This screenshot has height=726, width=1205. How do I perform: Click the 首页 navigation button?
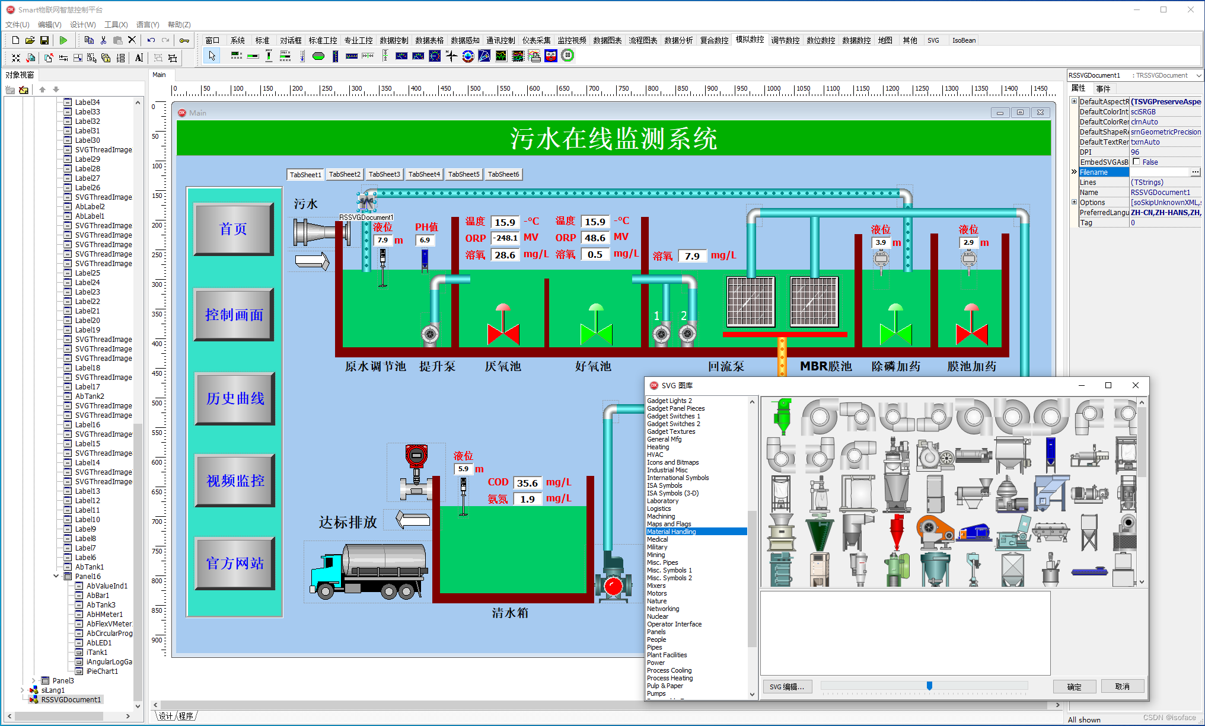pos(234,229)
